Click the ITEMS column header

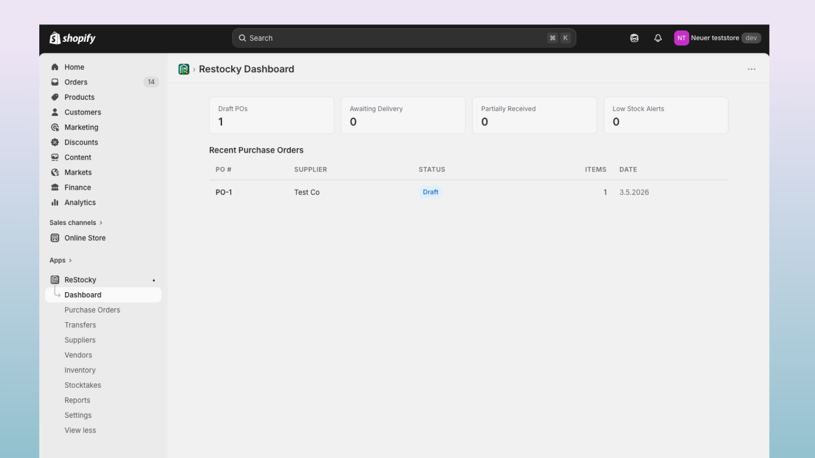point(595,169)
